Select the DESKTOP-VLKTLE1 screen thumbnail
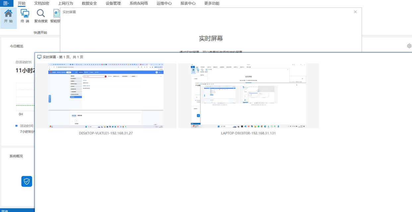 point(106,96)
